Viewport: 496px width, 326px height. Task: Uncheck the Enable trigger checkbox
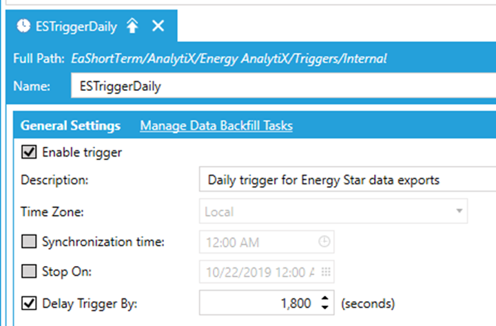(29, 152)
